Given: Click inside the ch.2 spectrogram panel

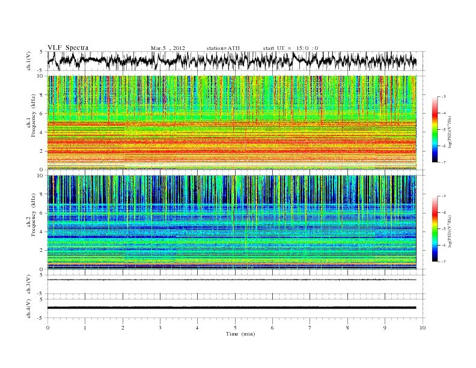Looking at the screenshot, I should coord(231,222).
